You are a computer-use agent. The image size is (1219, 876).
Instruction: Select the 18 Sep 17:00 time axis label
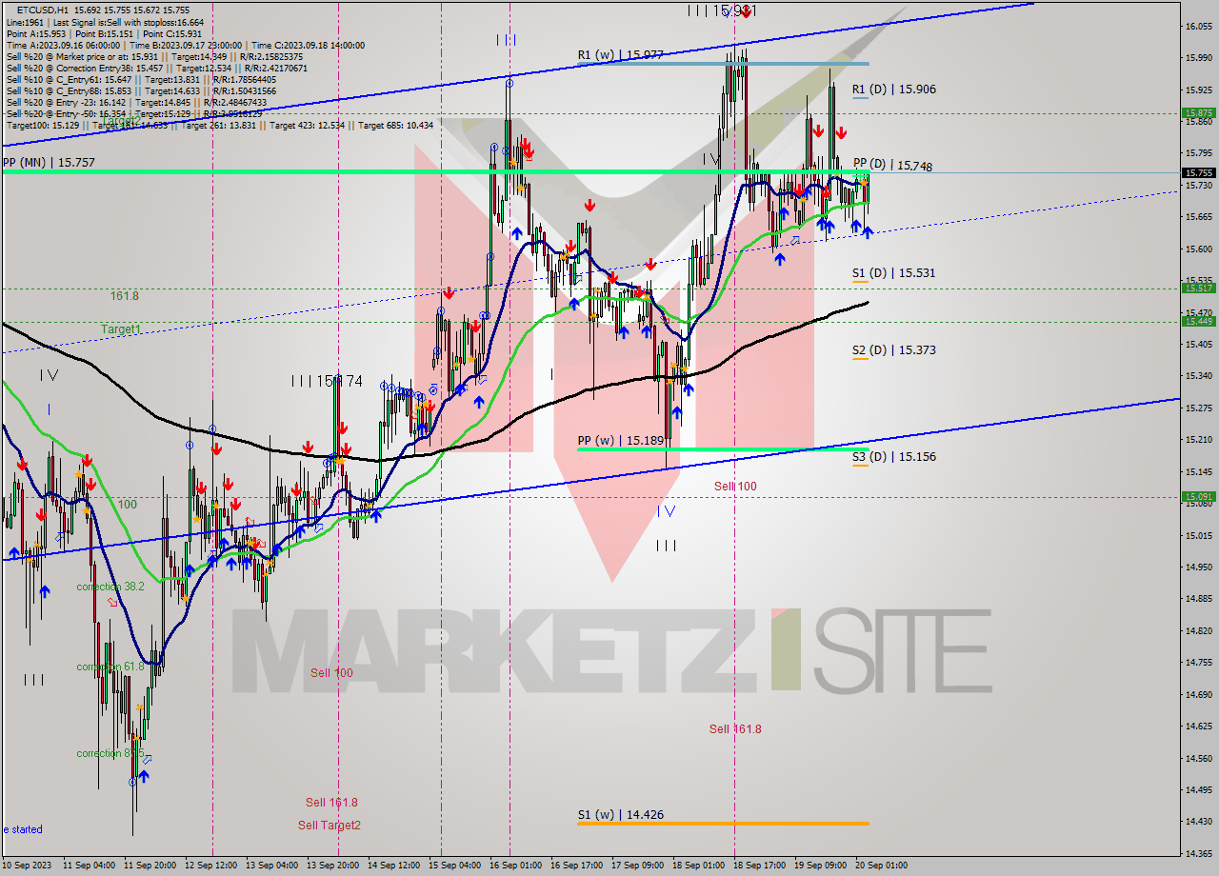[761, 866]
